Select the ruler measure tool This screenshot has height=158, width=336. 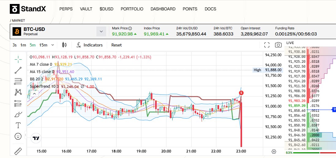click(18, 151)
